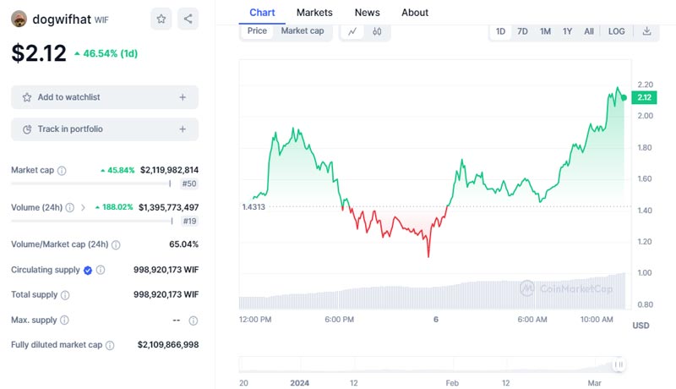Screen dimensions: 676x389
Task: Select the Price chart toggle
Action: pos(257,31)
